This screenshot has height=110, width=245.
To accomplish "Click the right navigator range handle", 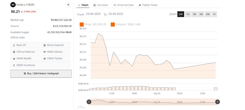I will coord(217,102).
